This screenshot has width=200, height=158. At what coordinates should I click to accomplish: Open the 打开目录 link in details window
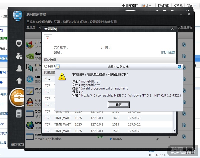point(168,52)
